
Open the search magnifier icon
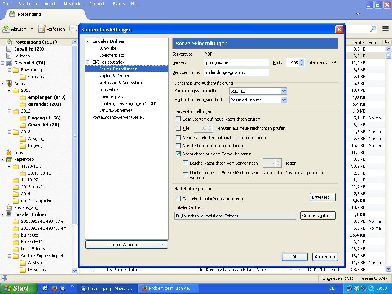click(x=372, y=29)
